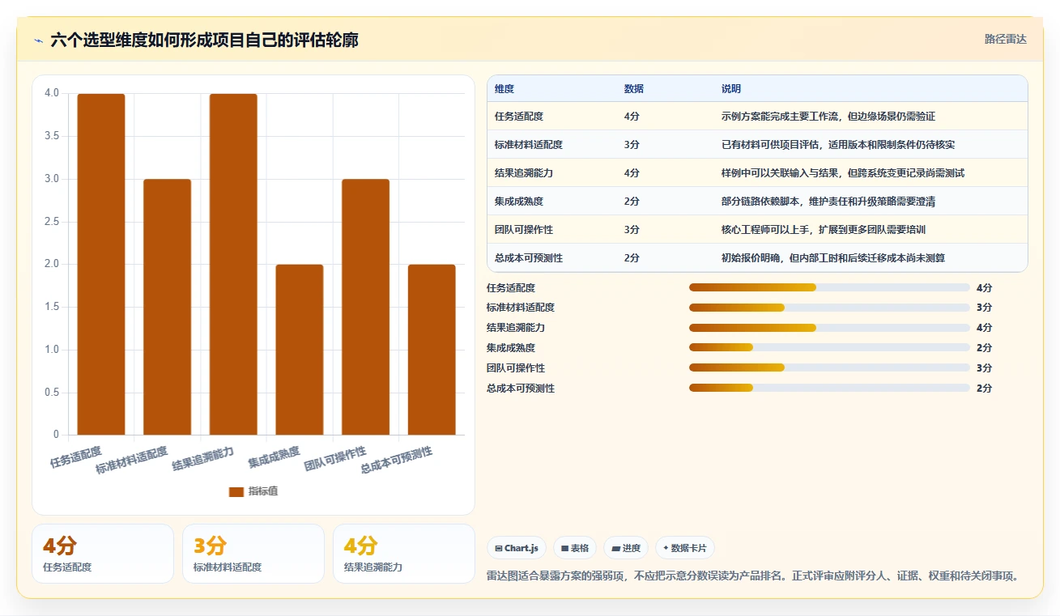Select the Chart.js tag chip

517,548
